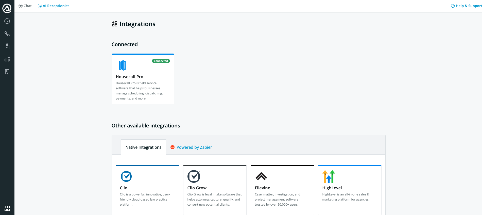Viewport: 482px width, 215px height.
Task: Click the Clio Grow checkmark logo
Action: point(194,176)
